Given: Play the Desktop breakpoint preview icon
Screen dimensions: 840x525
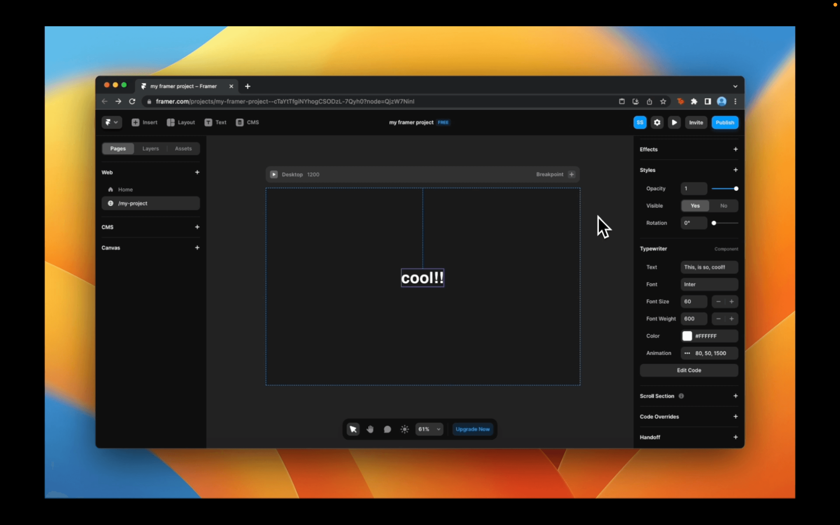Looking at the screenshot, I should pos(274,174).
